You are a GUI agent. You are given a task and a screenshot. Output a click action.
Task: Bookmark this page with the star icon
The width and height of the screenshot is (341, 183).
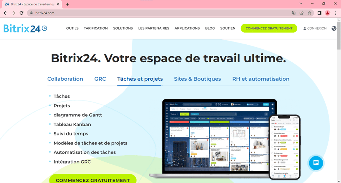pos(310,13)
